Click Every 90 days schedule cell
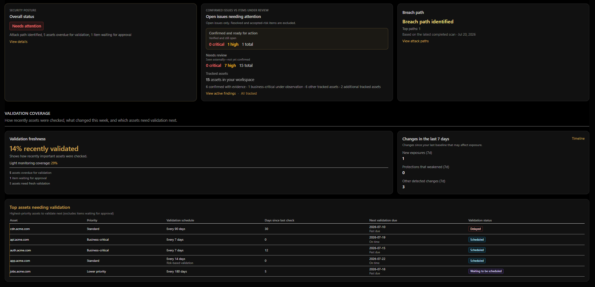Viewport: 595px width, 287px height. click(x=176, y=229)
